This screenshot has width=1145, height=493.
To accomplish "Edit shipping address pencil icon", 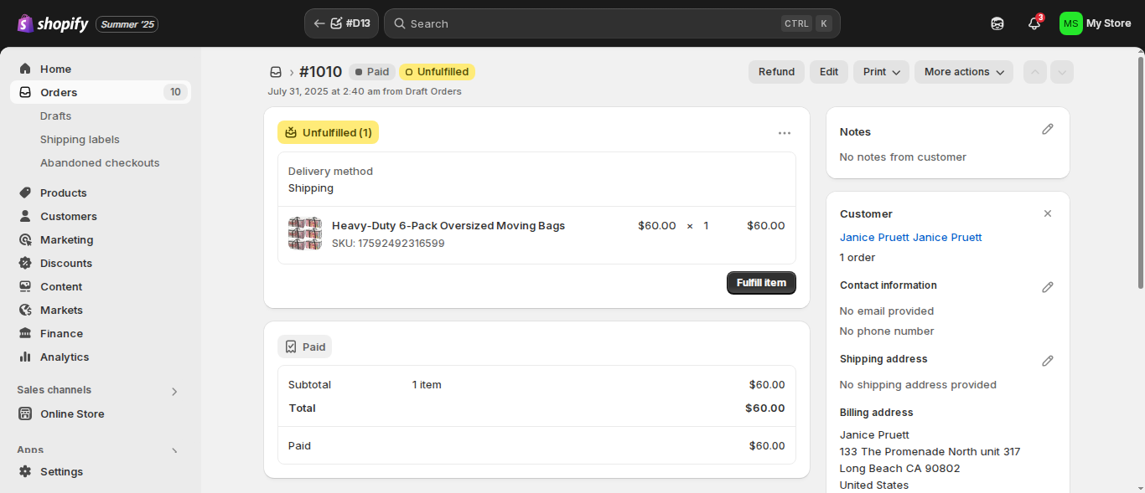I will point(1048,361).
